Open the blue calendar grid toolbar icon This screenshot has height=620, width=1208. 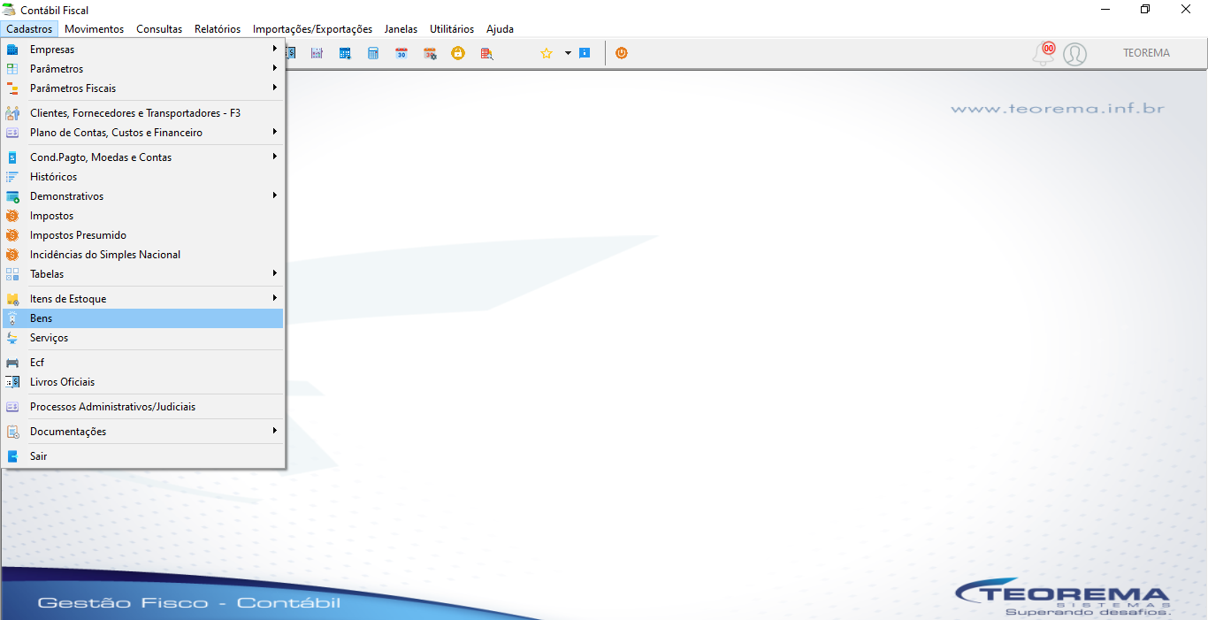click(345, 53)
